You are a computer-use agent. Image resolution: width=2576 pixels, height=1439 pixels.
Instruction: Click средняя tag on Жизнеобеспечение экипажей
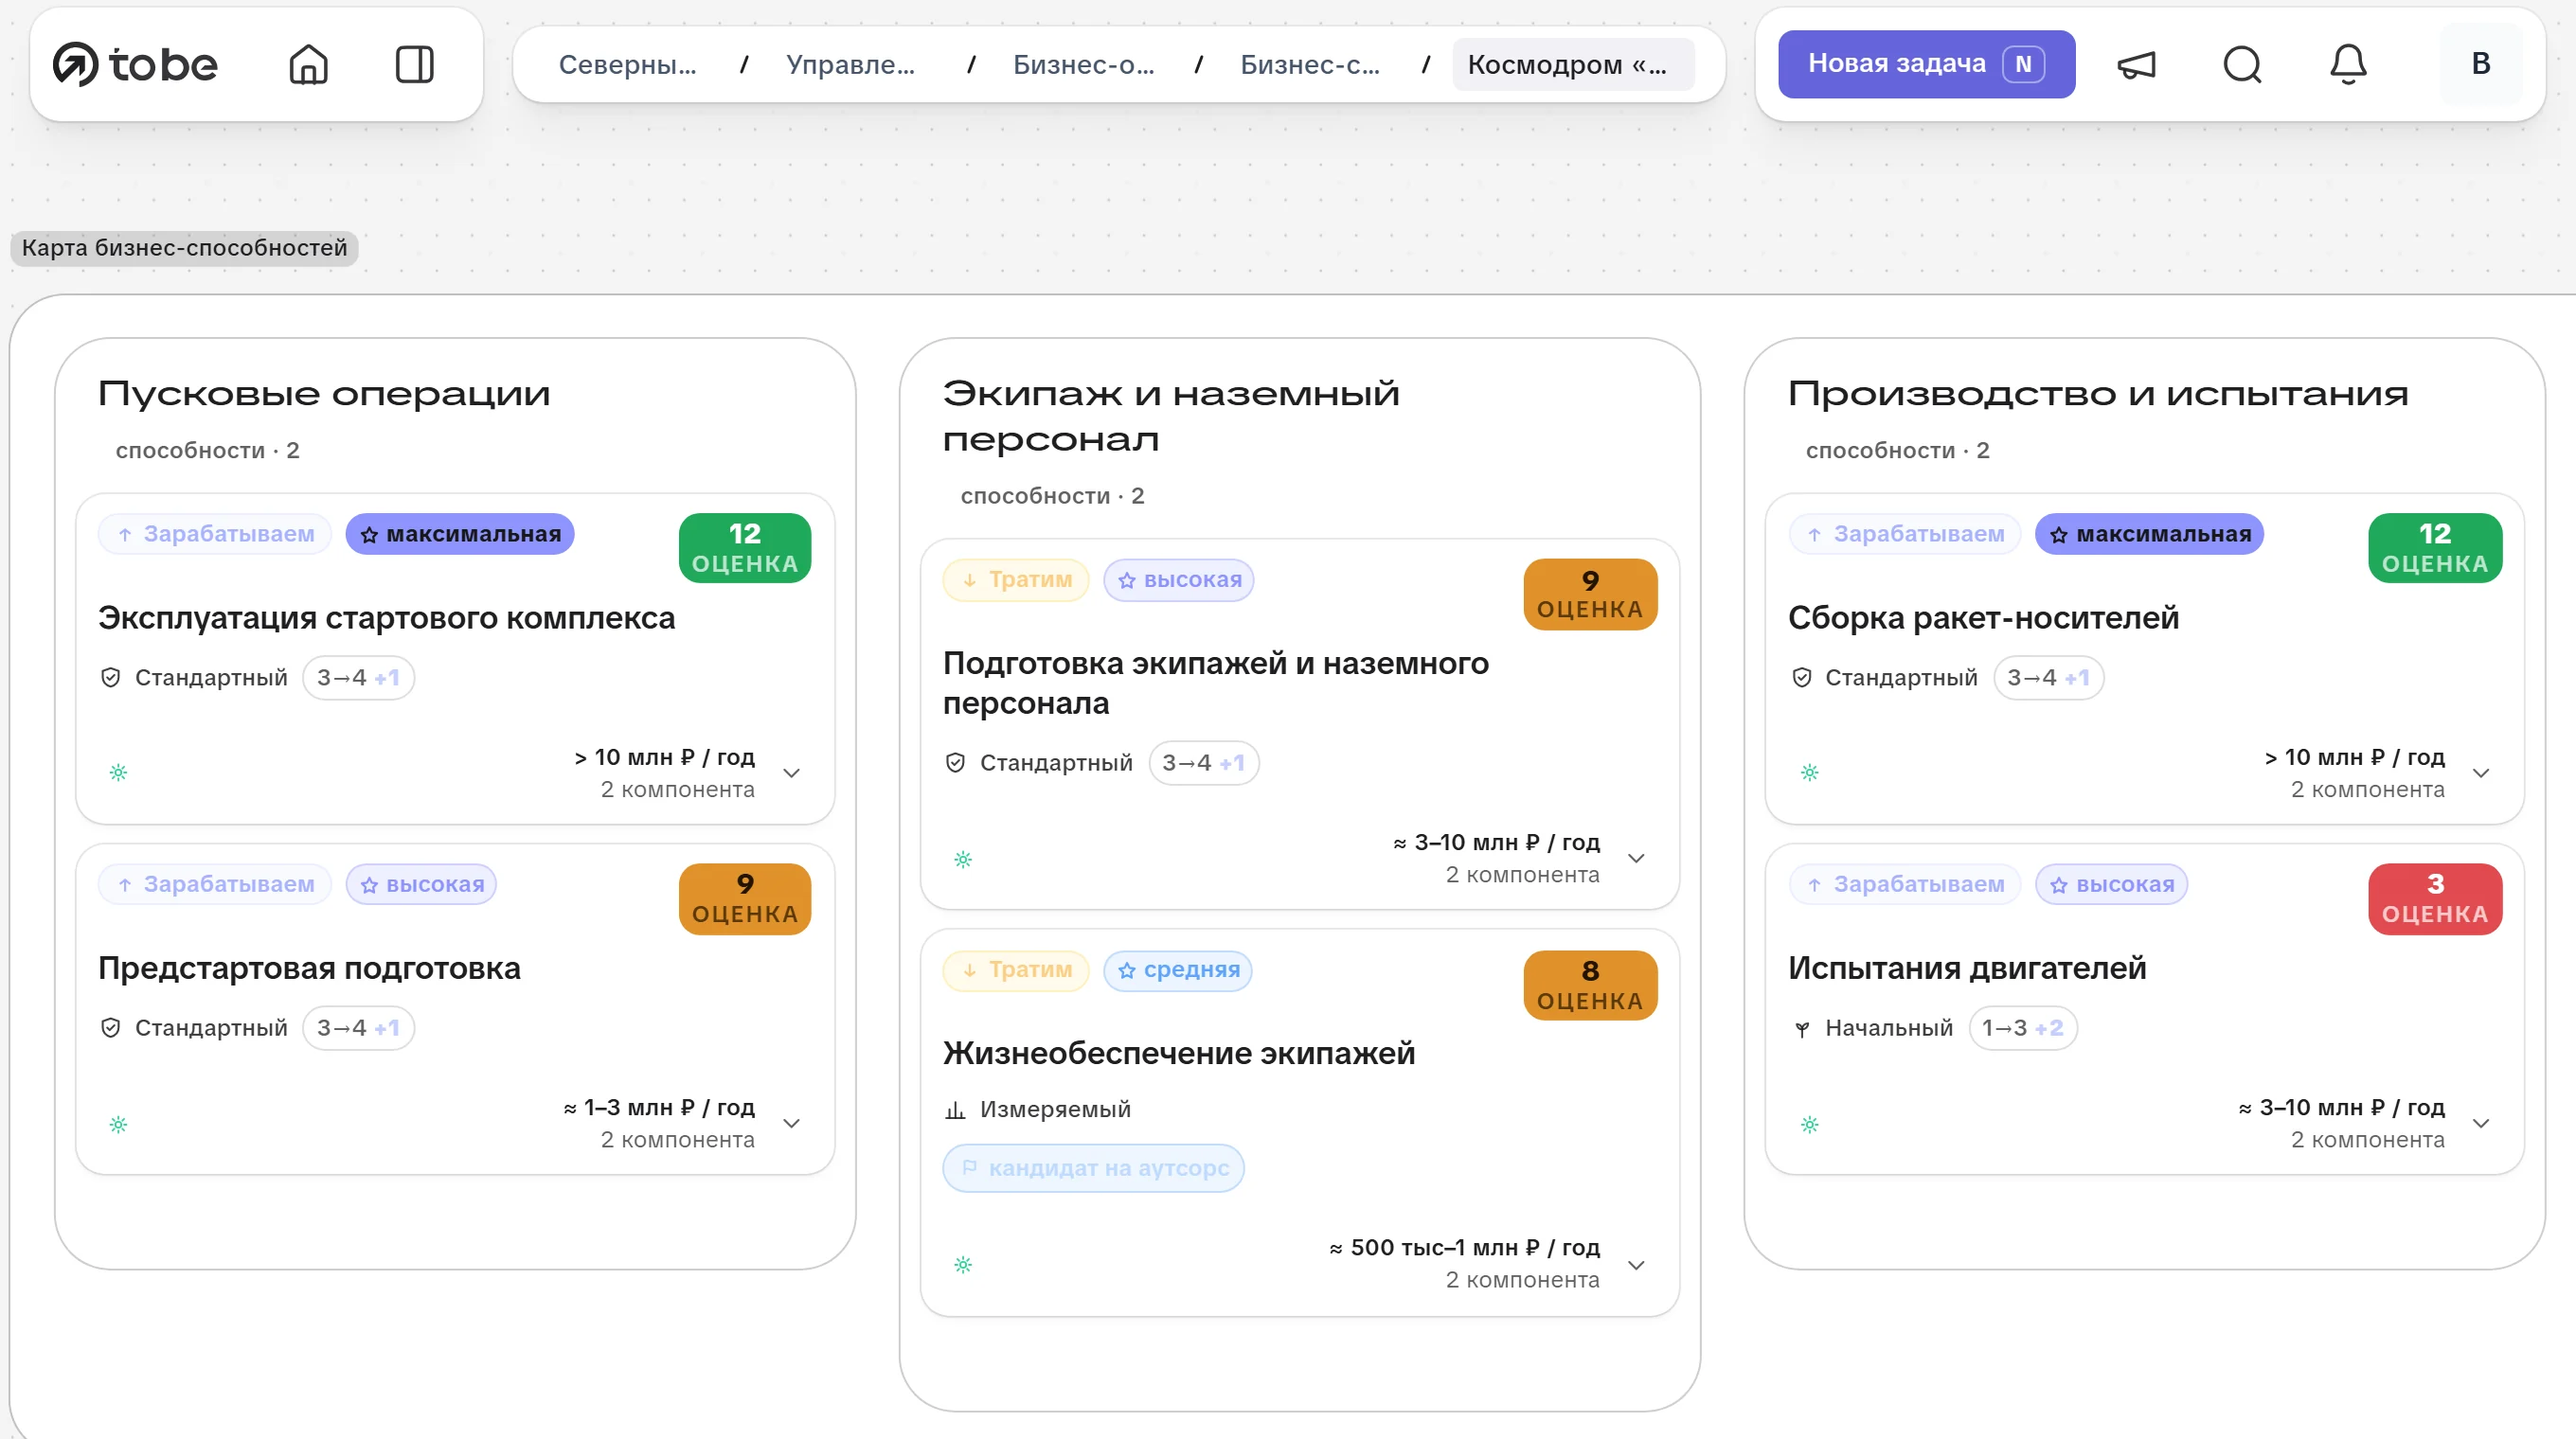pos(1178,969)
